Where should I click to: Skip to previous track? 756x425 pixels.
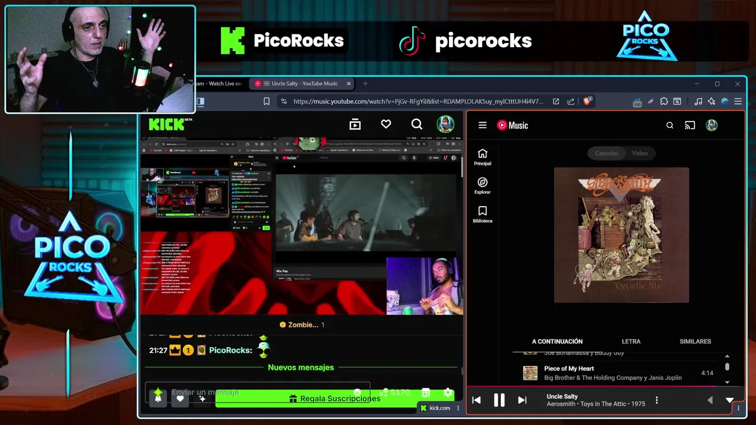tap(476, 400)
